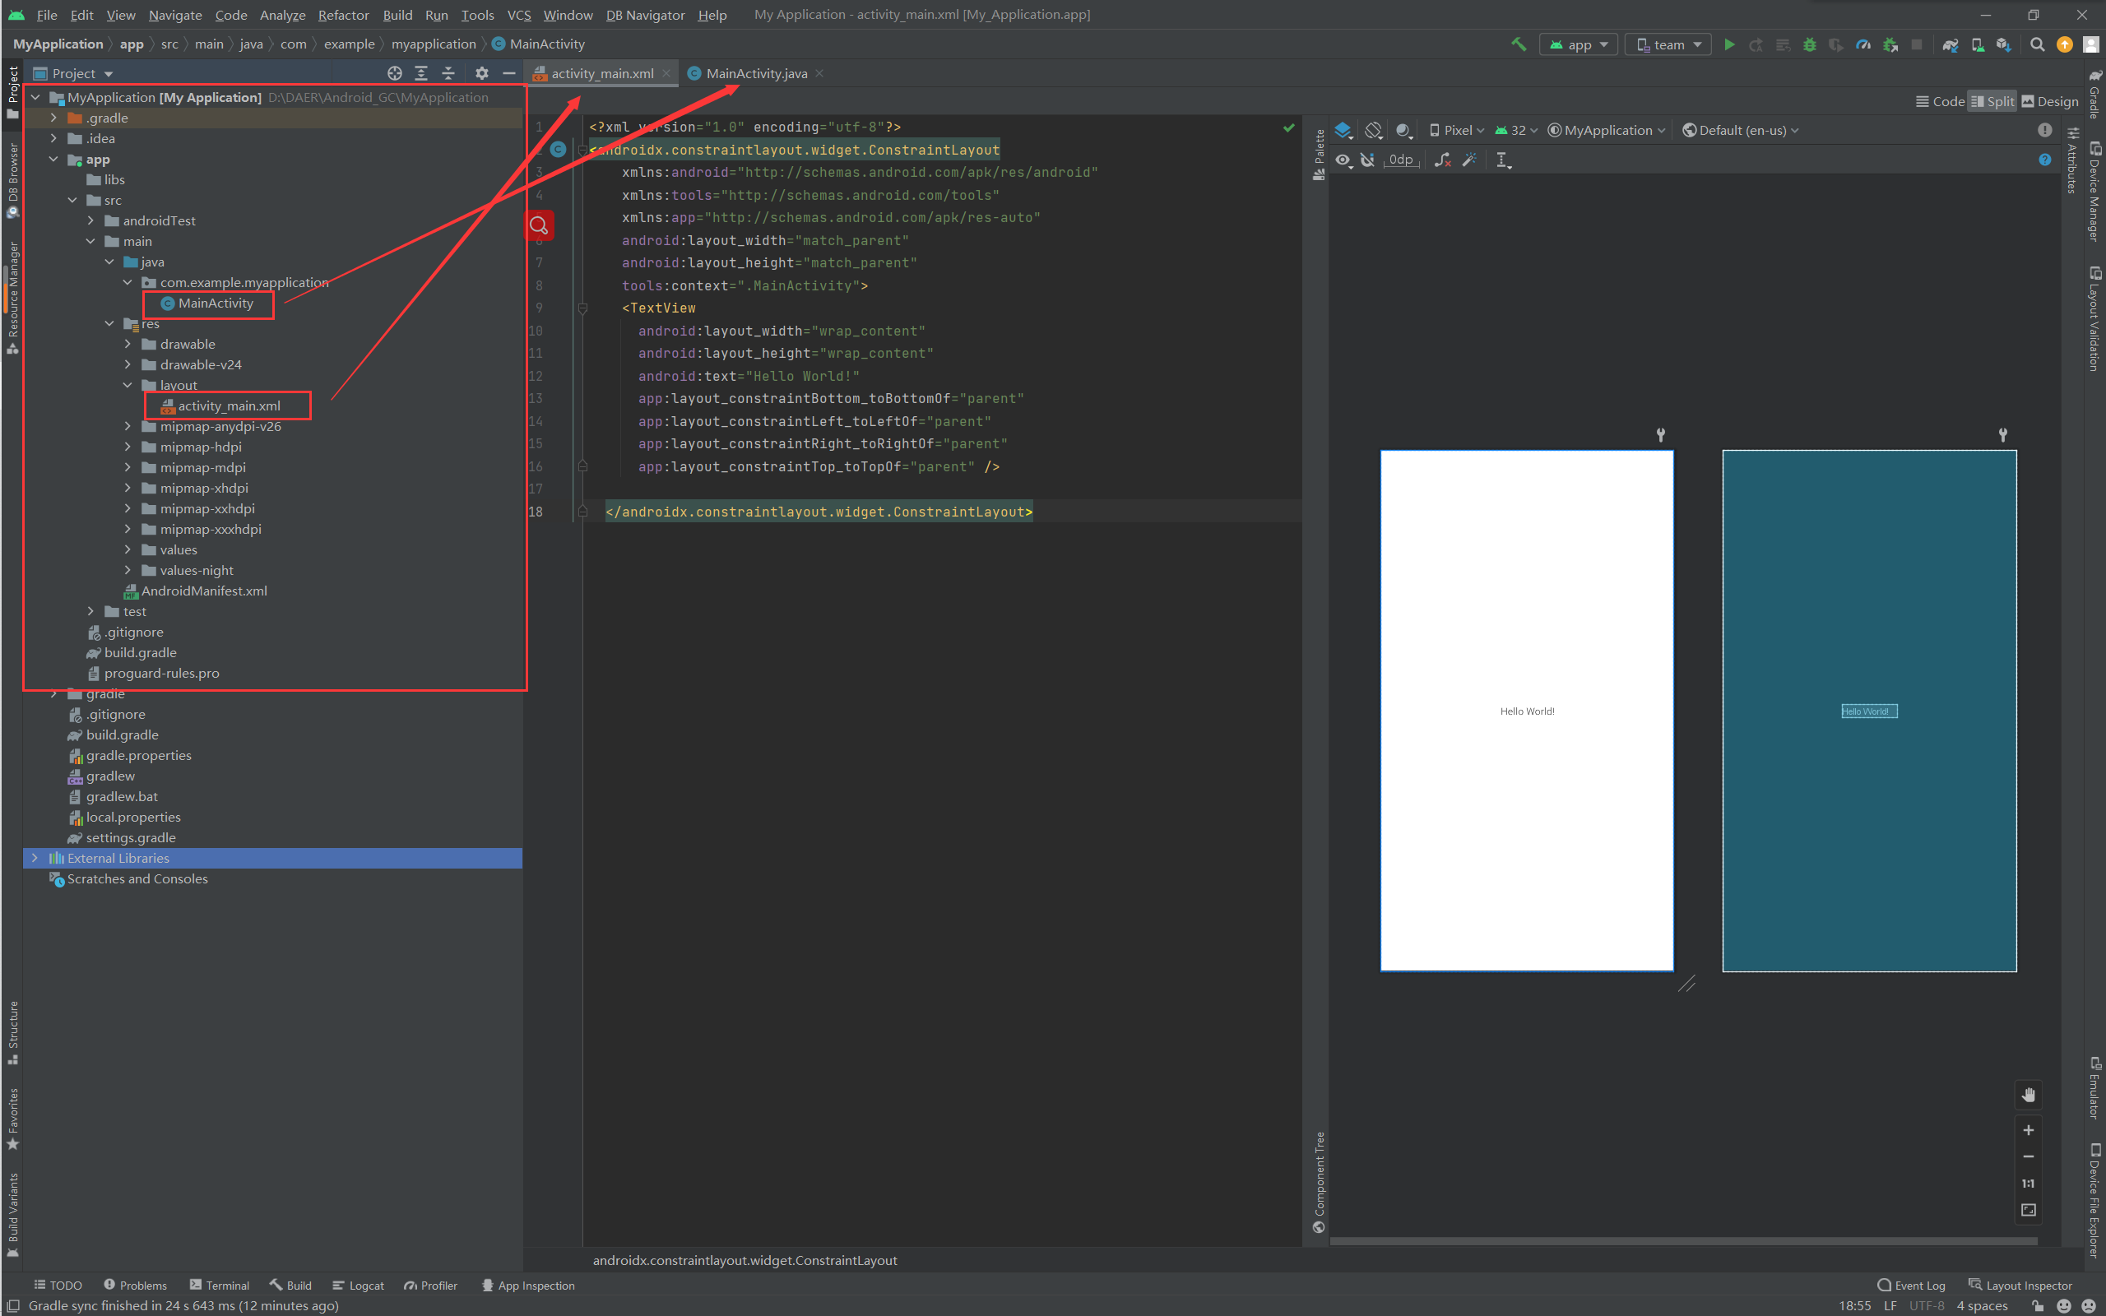
Task: Open SDK Manager cube icon
Action: 2003,44
